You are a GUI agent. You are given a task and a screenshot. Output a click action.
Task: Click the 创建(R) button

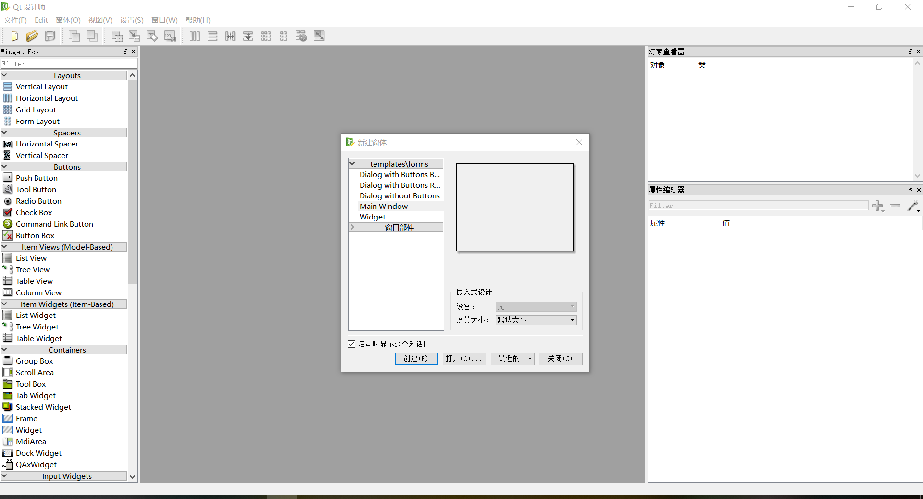click(416, 359)
